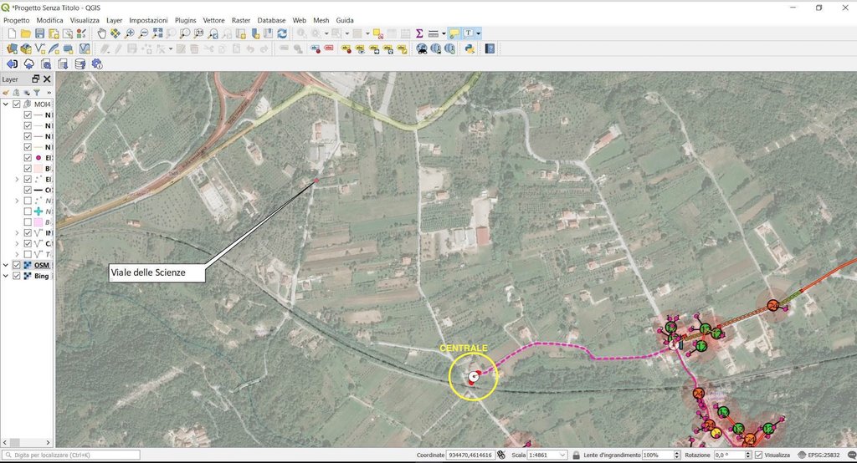Click the Coordinate input field

pyautogui.click(x=470, y=455)
